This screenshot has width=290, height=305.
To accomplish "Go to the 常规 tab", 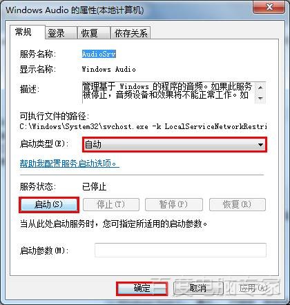I will [27, 32].
